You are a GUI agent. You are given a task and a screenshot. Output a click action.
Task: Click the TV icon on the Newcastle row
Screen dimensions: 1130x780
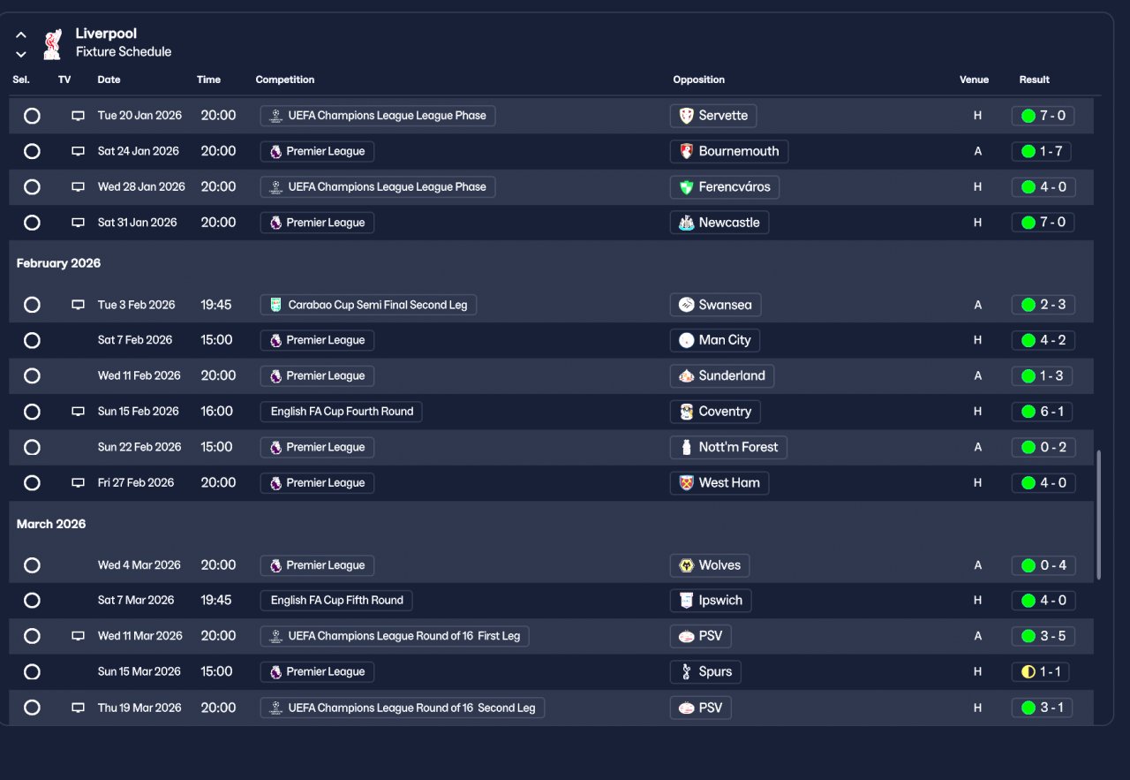78,223
